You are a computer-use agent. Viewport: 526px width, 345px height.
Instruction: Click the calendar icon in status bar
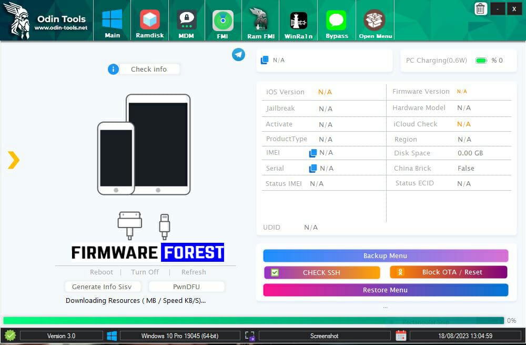pyautogui.click(x=402, y=336)
